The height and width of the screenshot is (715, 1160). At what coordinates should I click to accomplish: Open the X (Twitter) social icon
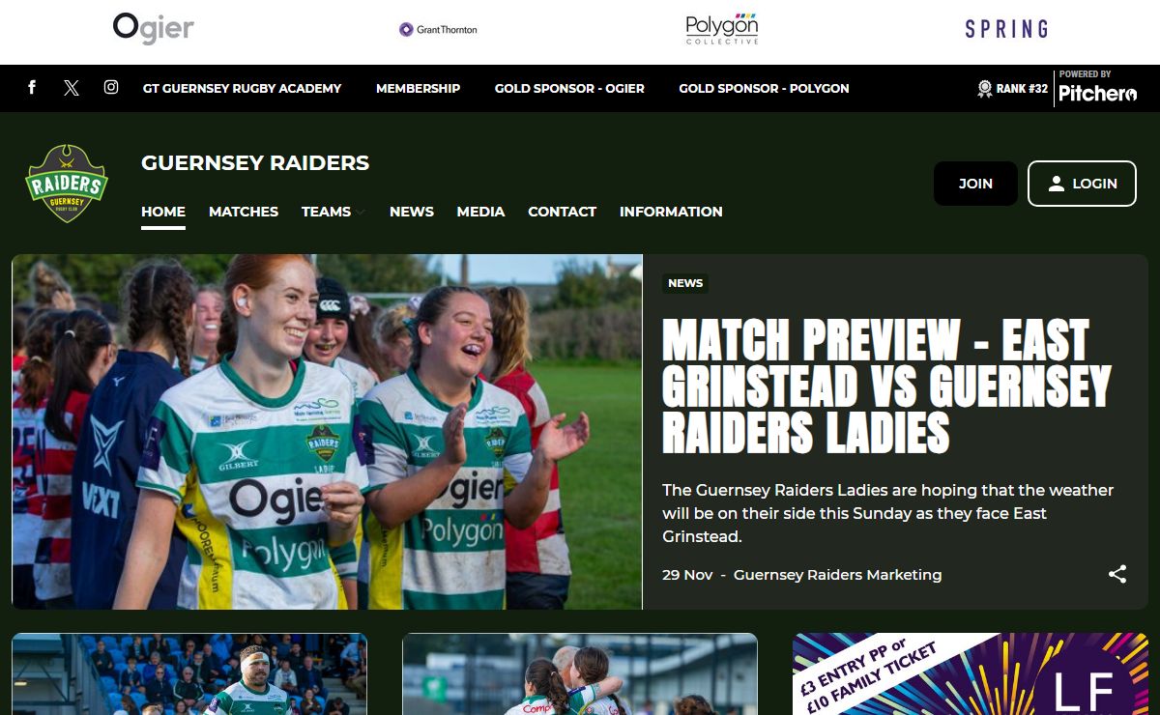tap(72, 88)
